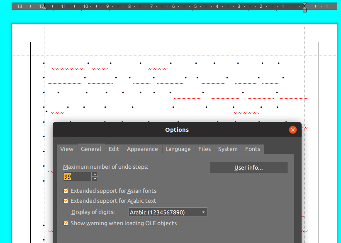Go to the Language tab
The image size is (341, 243).
tap(178, 149)
